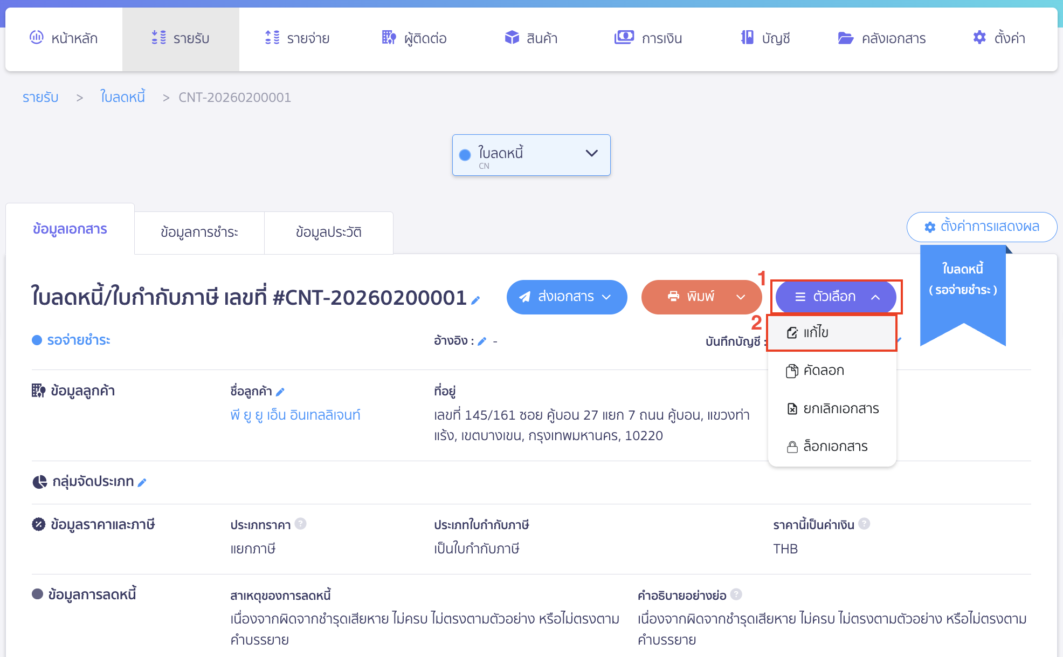The width and height of the screenshot is (1063, 657).
Task: Click the คลังเอกสาร folder icon
Action: tap(846, 38)
